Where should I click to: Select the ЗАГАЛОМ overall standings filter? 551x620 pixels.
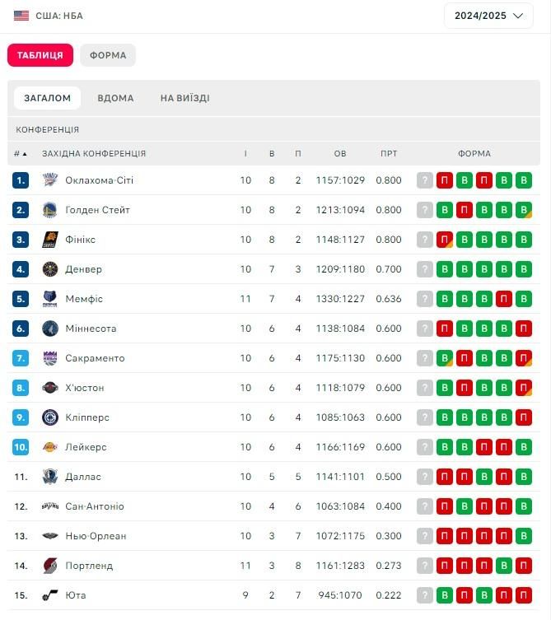click(47, 98)
